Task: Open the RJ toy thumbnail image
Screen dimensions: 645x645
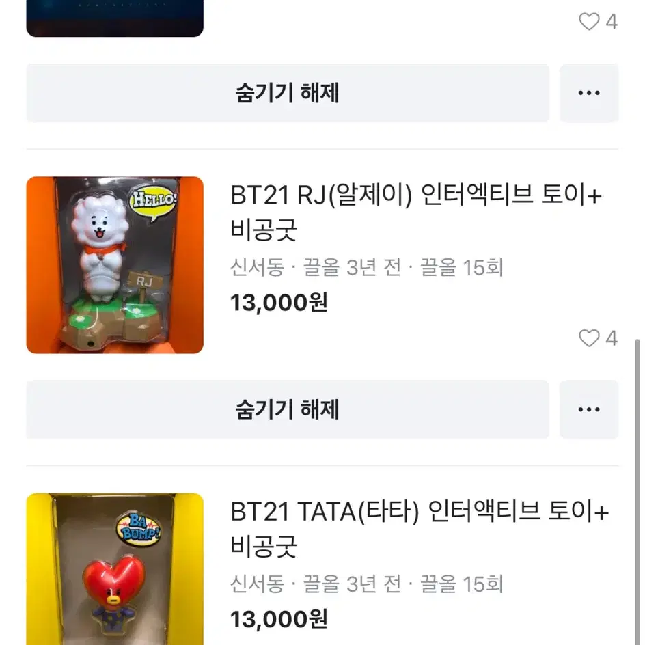Action: [115, 265]
